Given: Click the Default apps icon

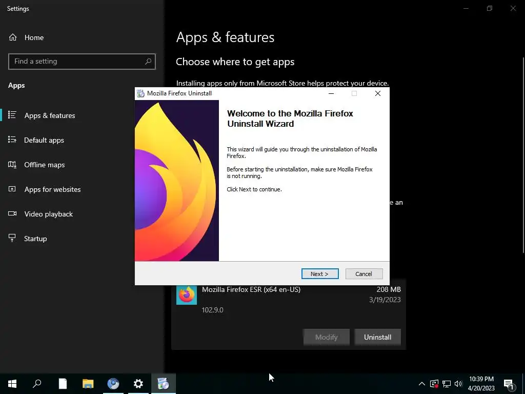Looking at the screenshot, I should point(12,140).
